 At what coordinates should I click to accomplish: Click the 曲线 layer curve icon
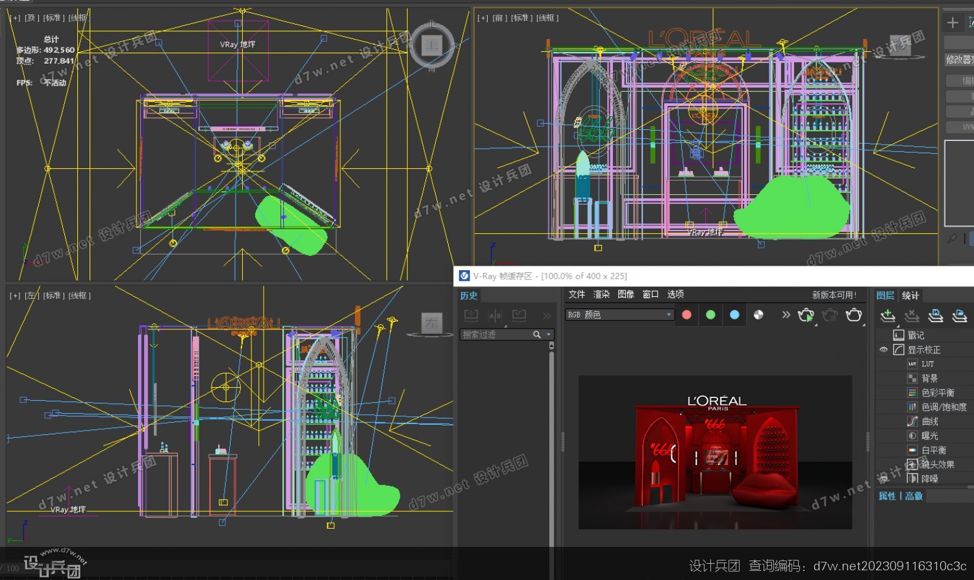912,421
